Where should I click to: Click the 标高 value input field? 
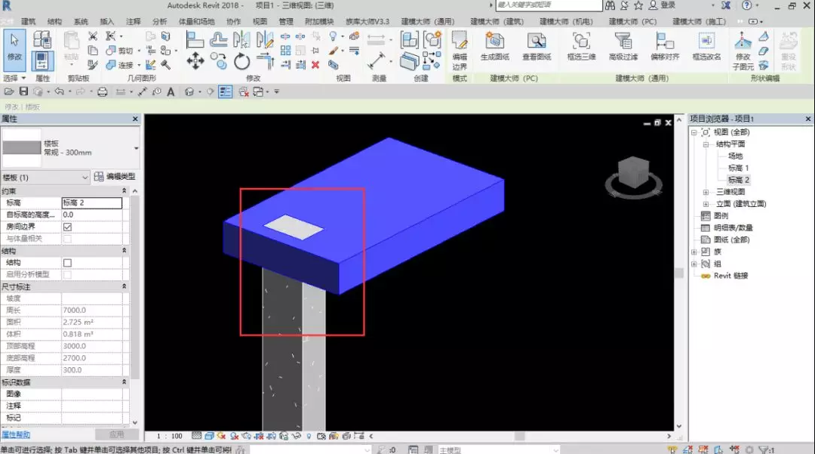91,203
